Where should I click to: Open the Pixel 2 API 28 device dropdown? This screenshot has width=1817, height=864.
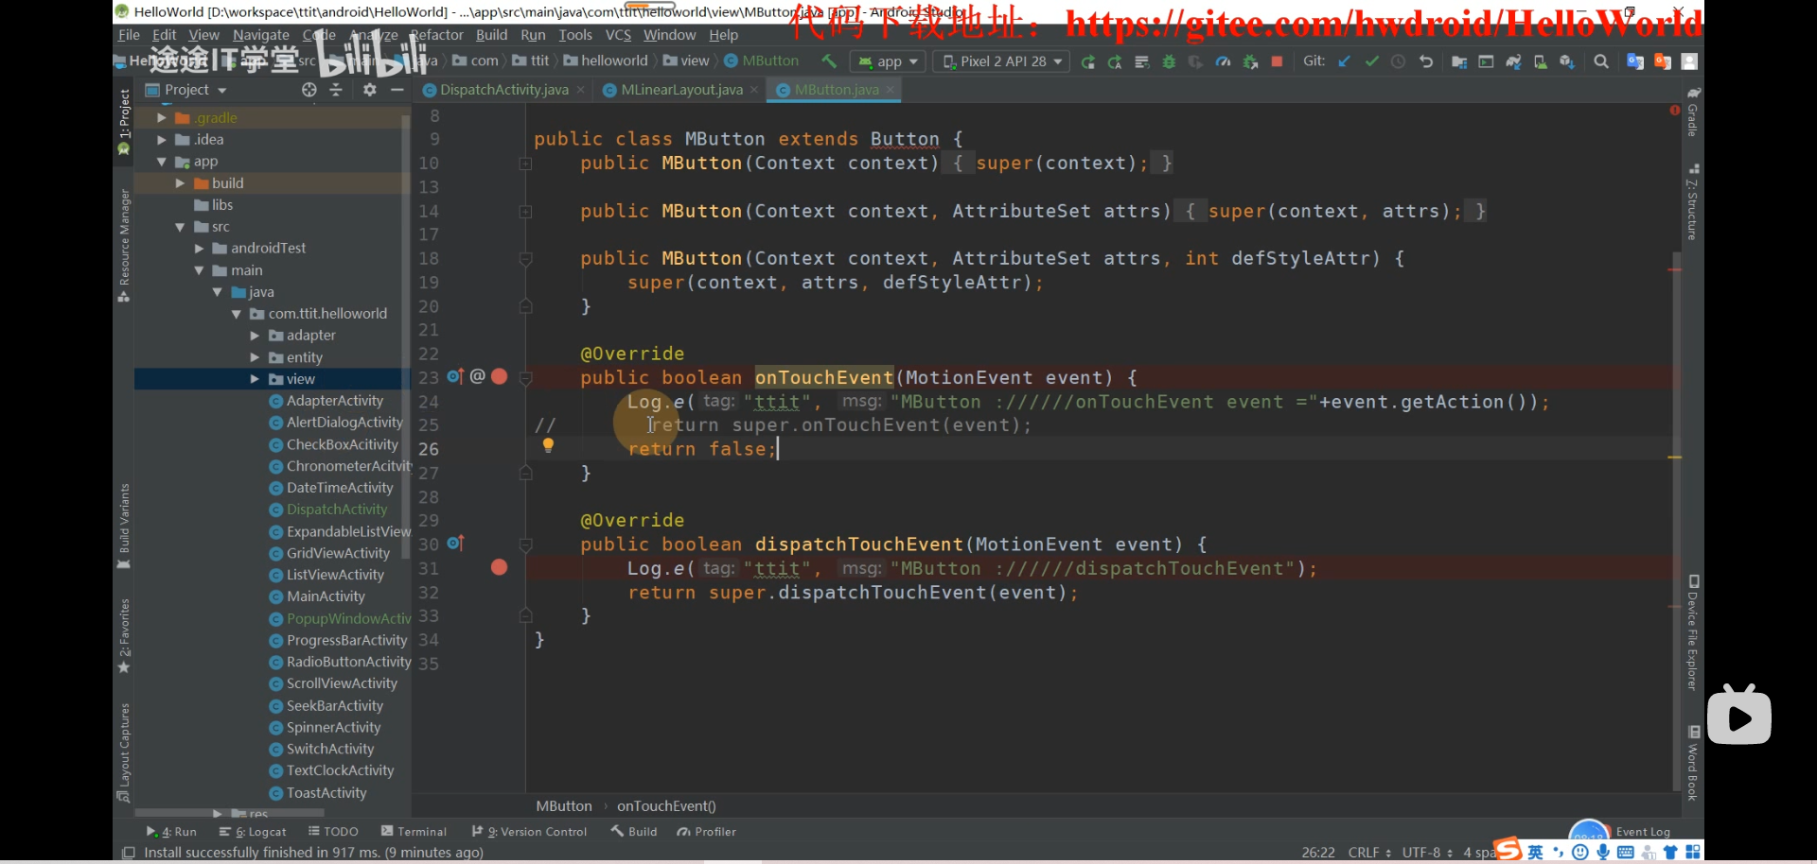(1001, 61)
